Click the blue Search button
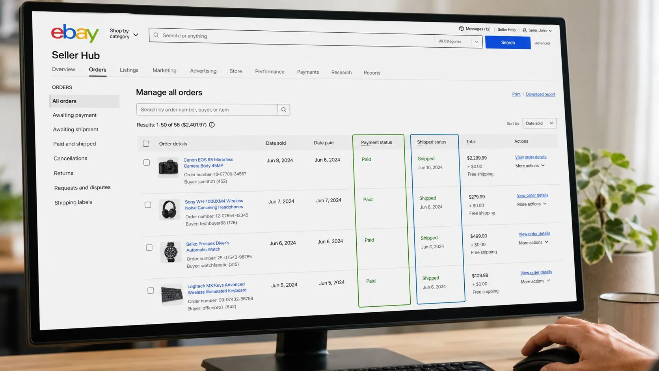Image resolution: width=659 pixels, height=371 pixels. (x=508, y=43)
